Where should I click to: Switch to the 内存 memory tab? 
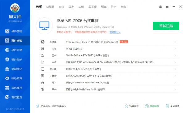(x=61, y=6)
